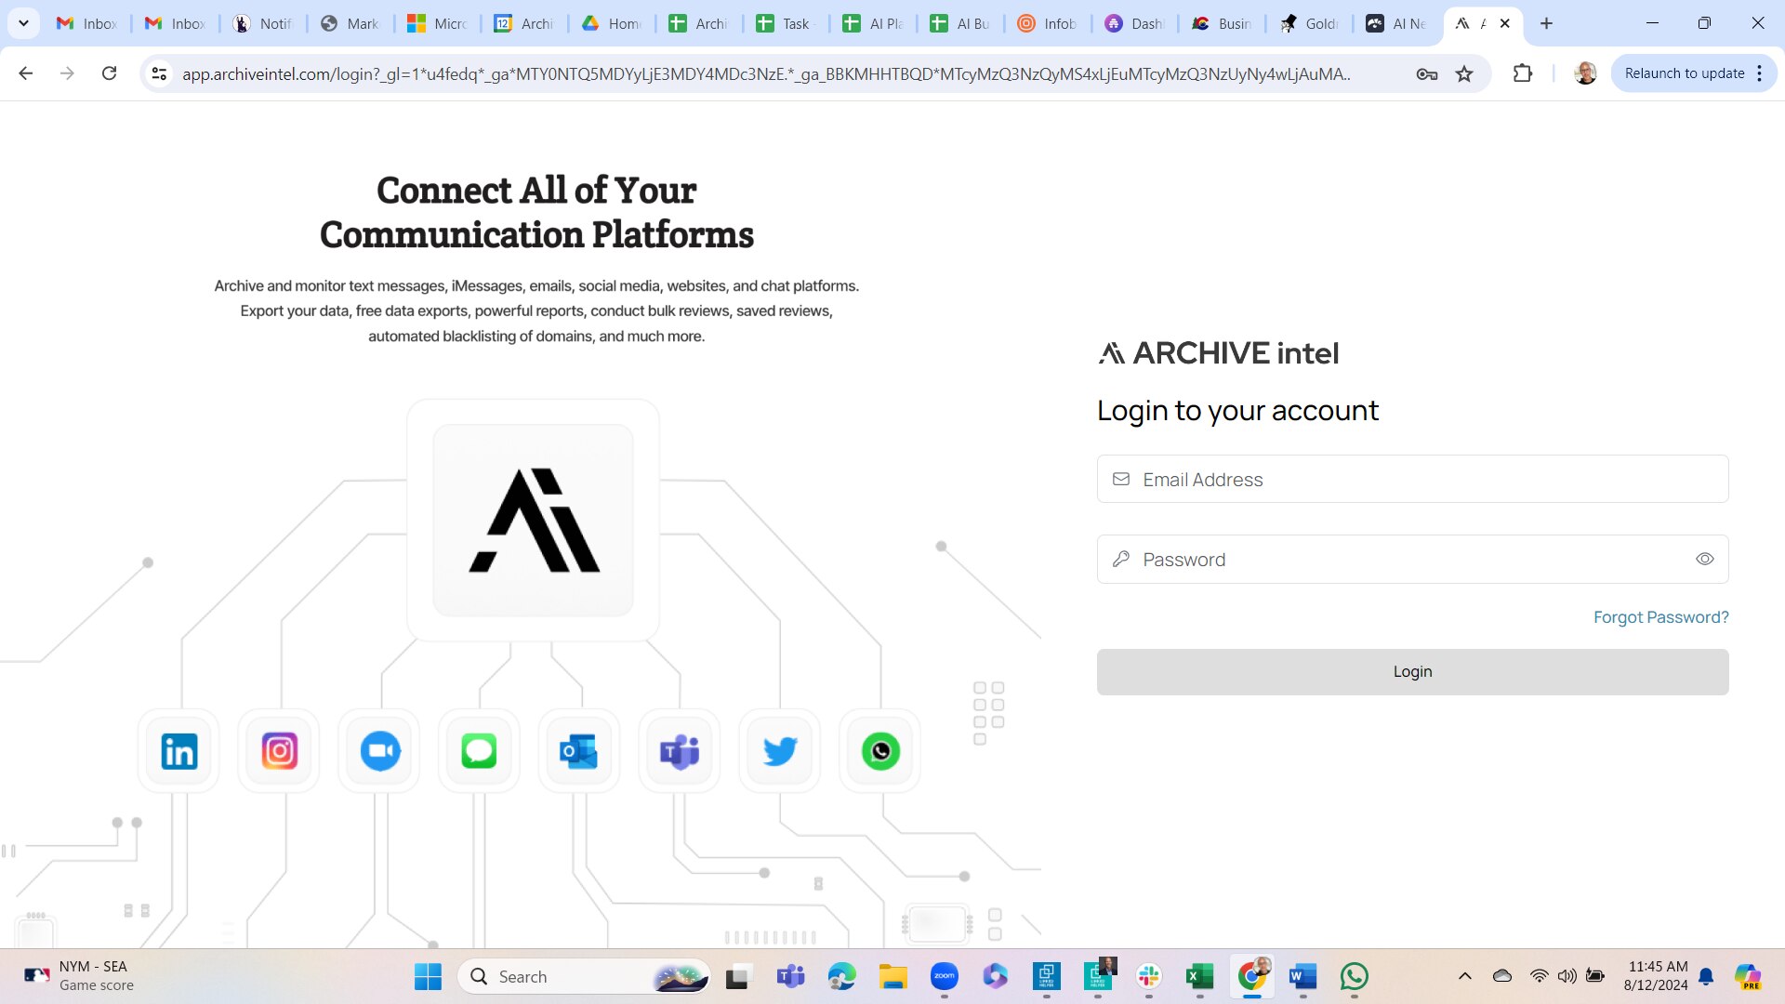The width and height of the screenshot is (1785, 1004).
Task: Click the WhatsApp platform icon
Action: tap(879, 751)
